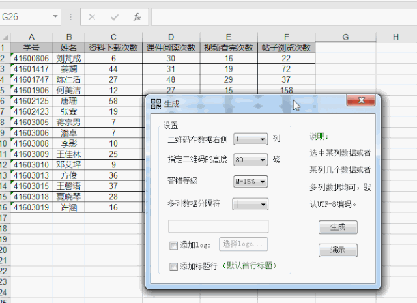
Task: Click cell containing 41601906
Action: (x=32, y=90)
